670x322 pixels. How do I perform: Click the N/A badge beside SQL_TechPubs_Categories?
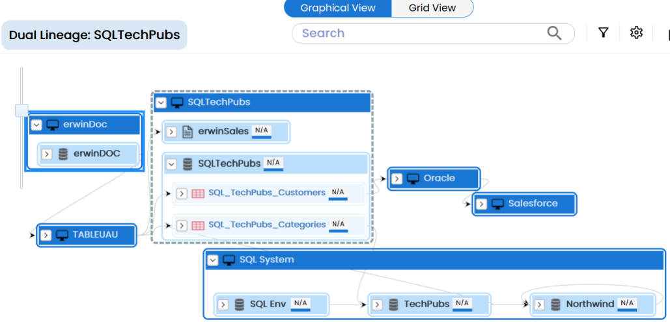[339, 225]
